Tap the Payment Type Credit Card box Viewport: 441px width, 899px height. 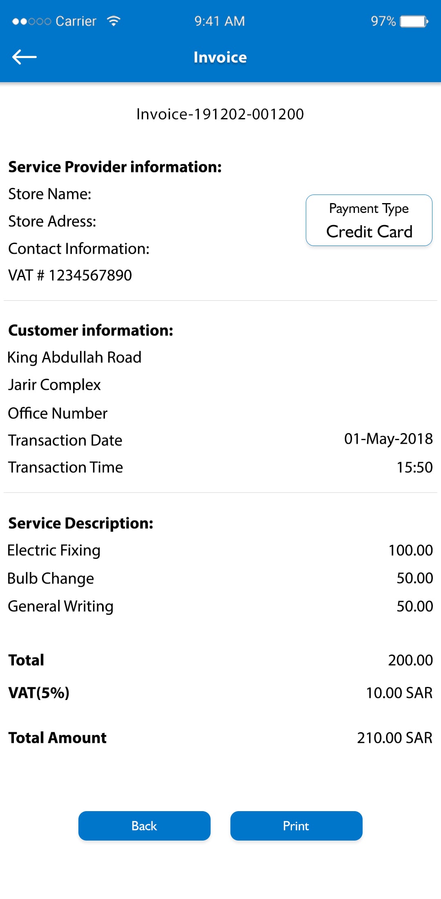(x=369, y=220)
